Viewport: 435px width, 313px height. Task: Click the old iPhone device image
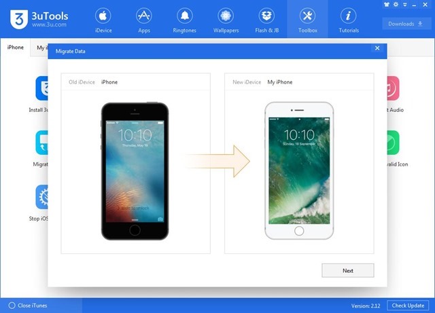coord(135,171)
